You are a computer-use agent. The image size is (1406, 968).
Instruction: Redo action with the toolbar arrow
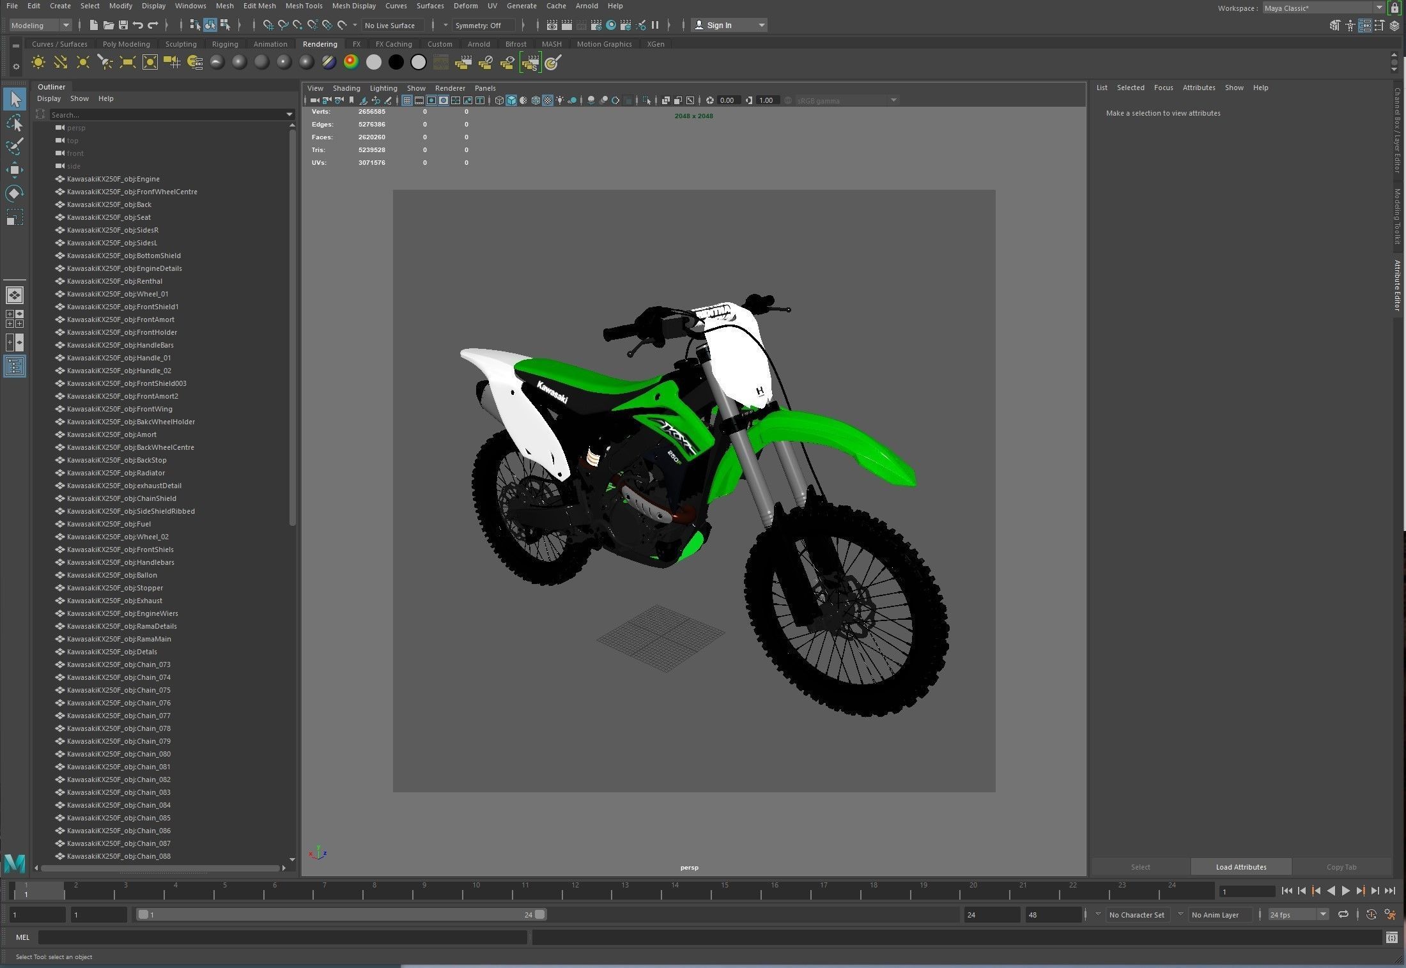click(x=153, y=25)
